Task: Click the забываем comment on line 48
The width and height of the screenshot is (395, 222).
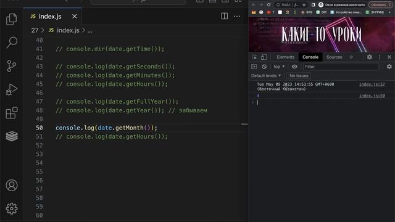Action: [193, 110]
